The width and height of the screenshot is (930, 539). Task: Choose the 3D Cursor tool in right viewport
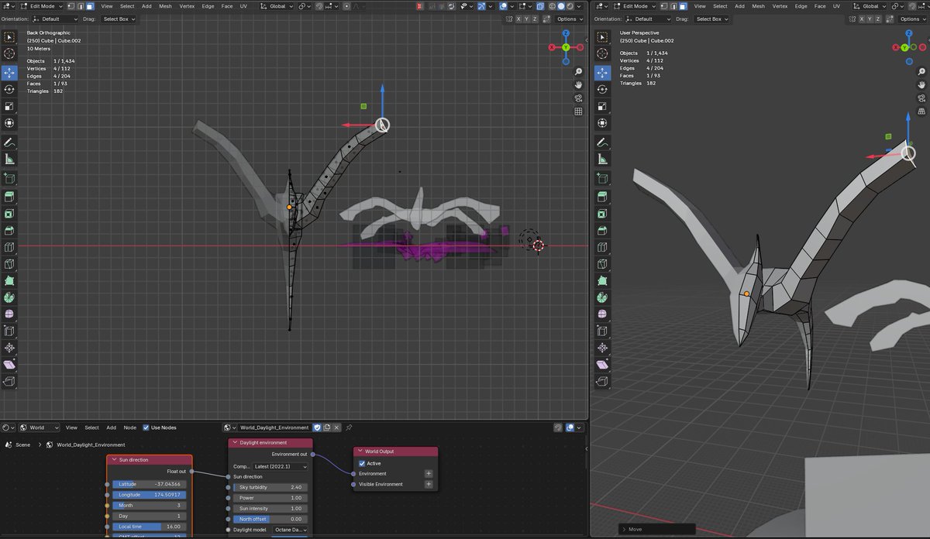[602, 53]
